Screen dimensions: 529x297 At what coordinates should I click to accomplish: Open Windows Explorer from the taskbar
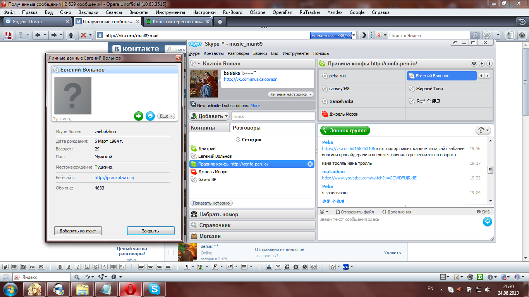[x=82, y=289]
